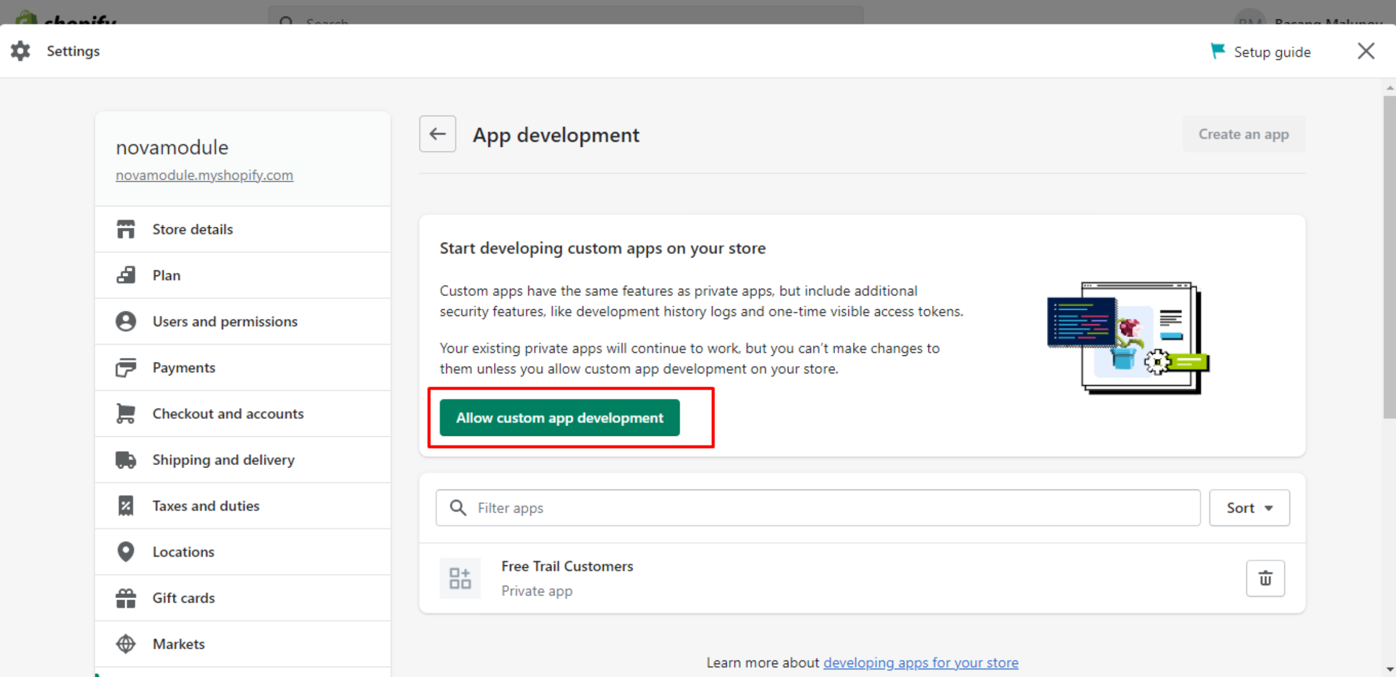Click the Store details shop icon
The image size is (1396, 677).
click(x=126, y=229)
